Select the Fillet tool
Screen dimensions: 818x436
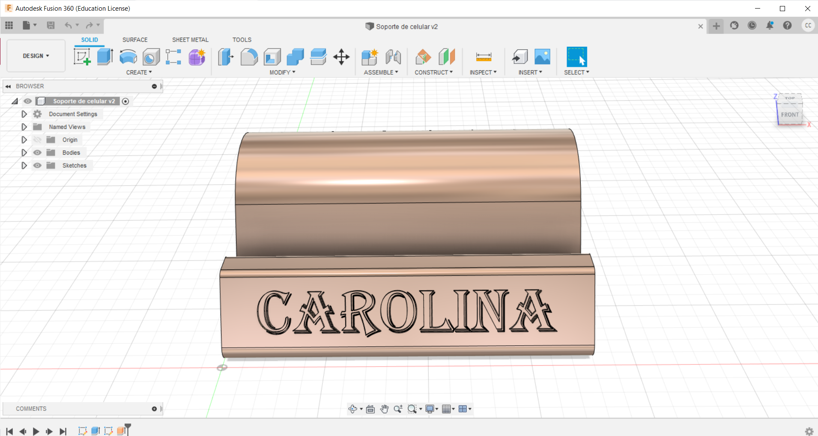click(x=249, y=57)
